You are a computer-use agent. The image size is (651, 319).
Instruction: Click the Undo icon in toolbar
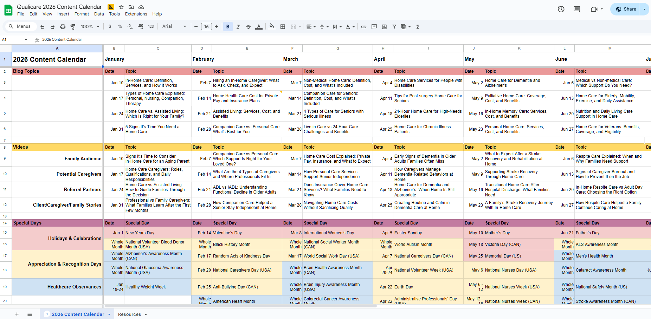pos(43,27)
